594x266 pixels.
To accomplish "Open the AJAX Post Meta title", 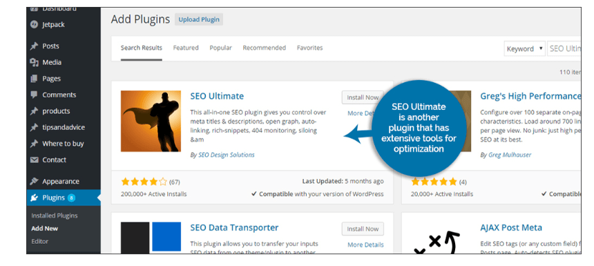I will point(511,228).
